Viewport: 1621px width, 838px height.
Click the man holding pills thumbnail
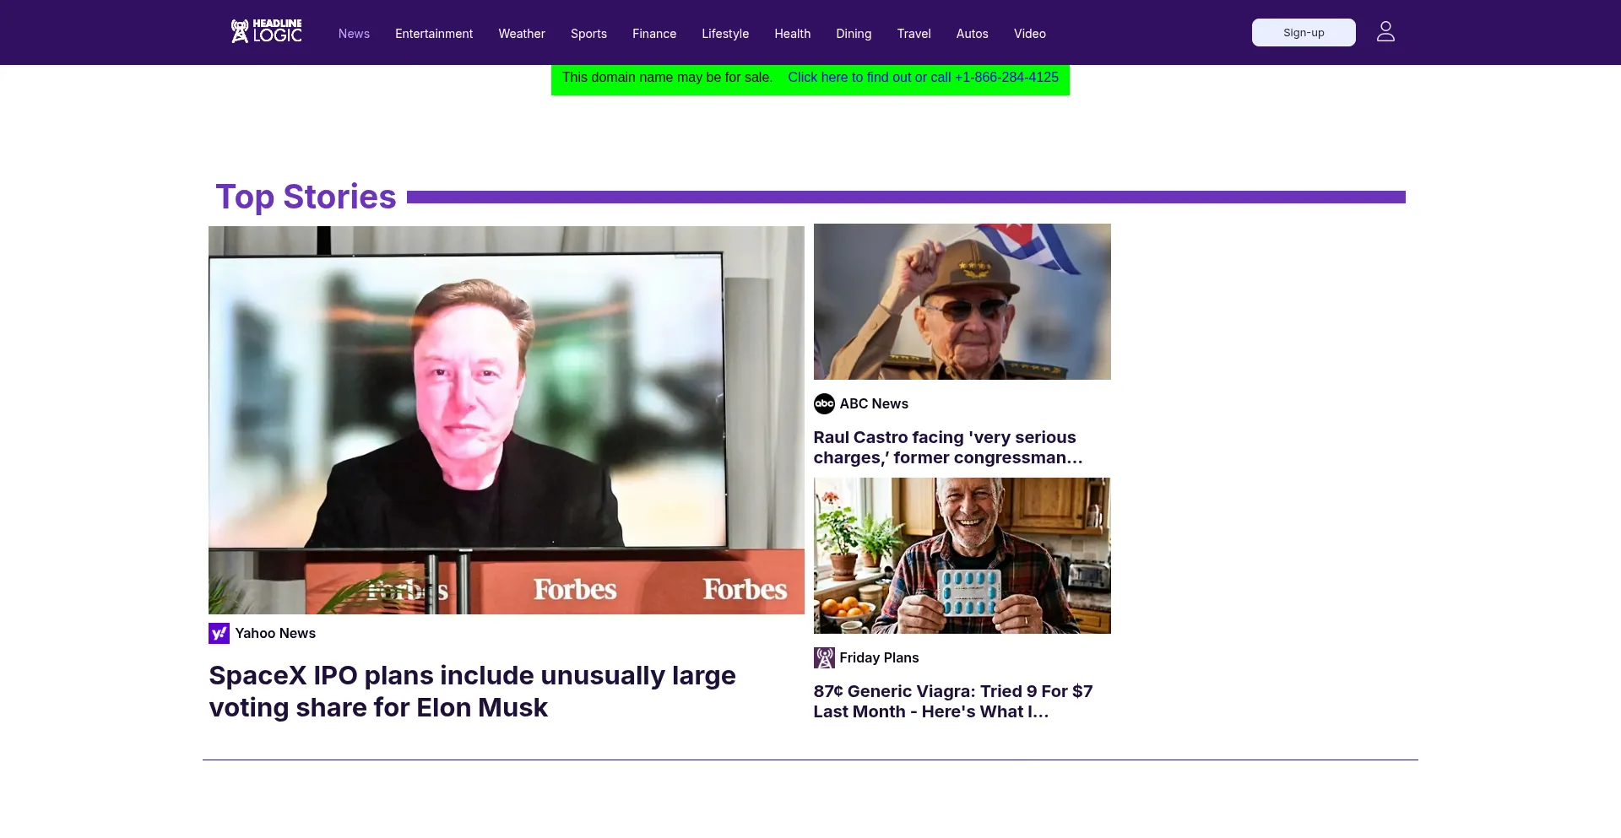[962, 555]
